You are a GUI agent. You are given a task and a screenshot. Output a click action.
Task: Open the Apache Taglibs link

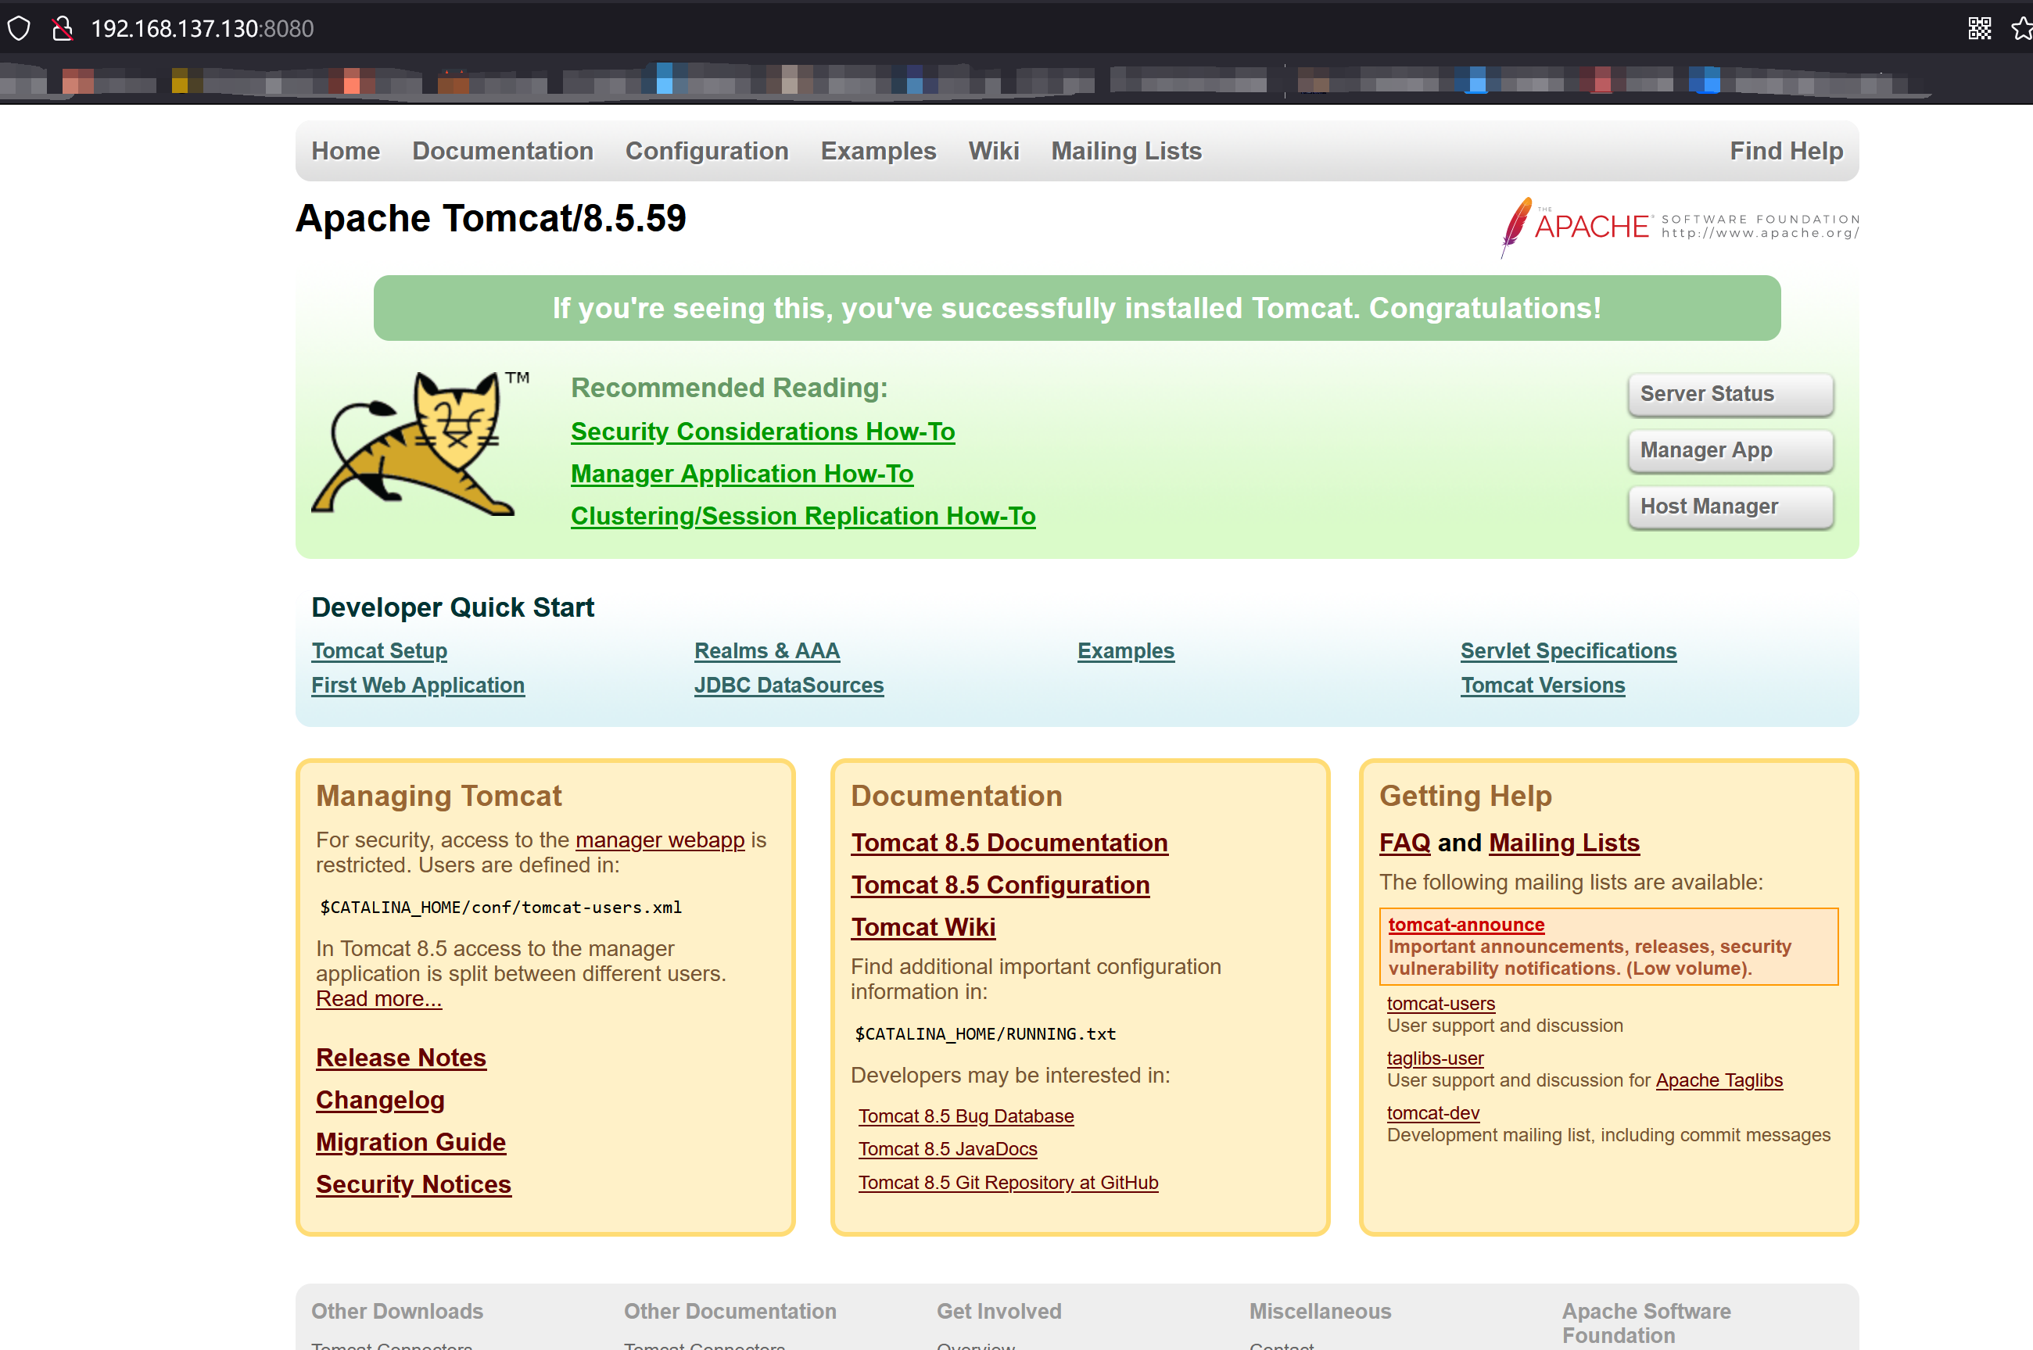[x=1719, y=1080]
